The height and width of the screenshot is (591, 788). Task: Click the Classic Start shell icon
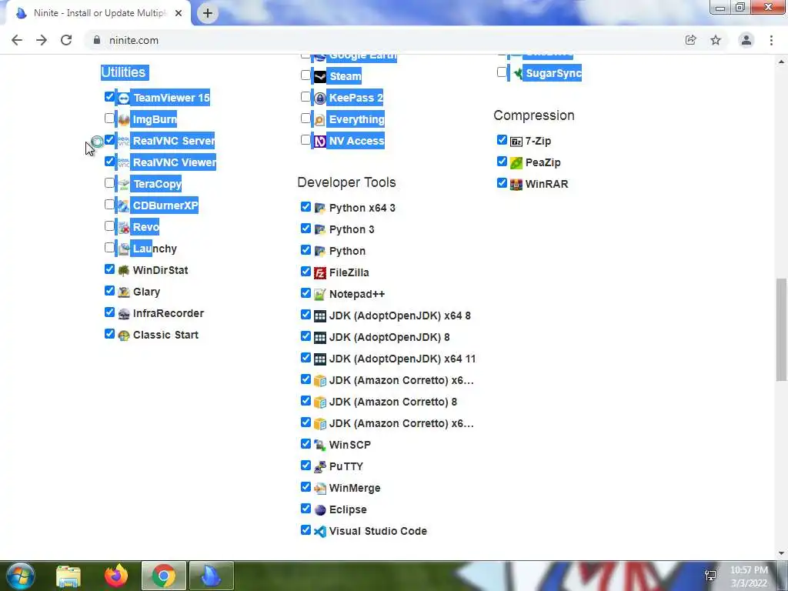[x=124, y=336]
